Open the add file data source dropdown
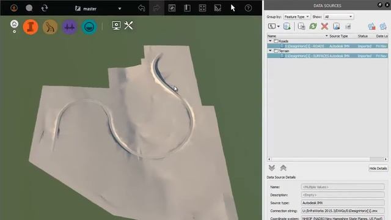The height and width of the screenshot is (220, 391). point(274,26)
